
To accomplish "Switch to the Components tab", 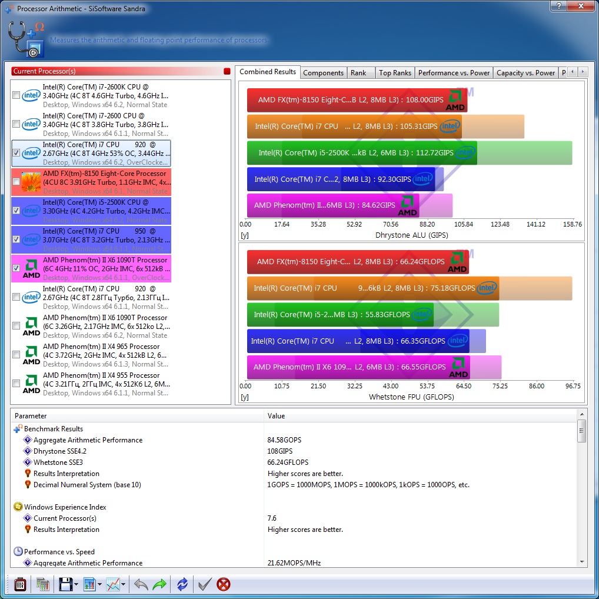I will 323,72.
